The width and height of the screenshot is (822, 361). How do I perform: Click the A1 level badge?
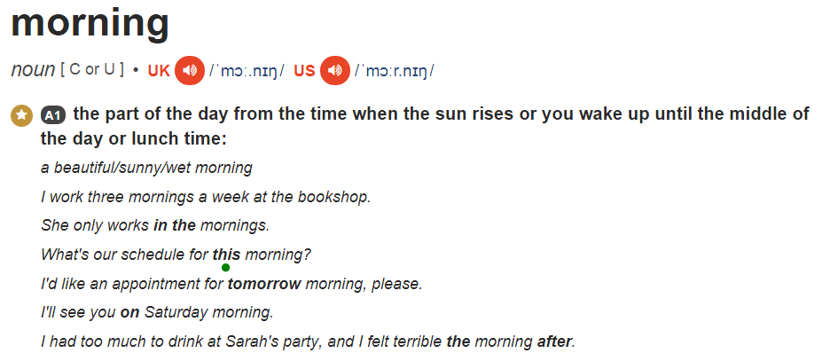pos(53,115)
